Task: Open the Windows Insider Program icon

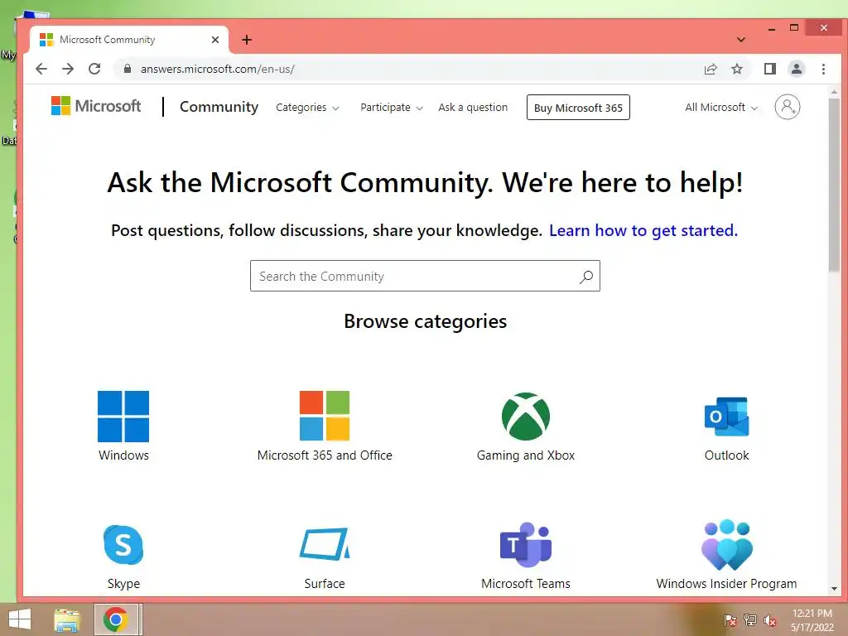Action: [x=726, y=545]
